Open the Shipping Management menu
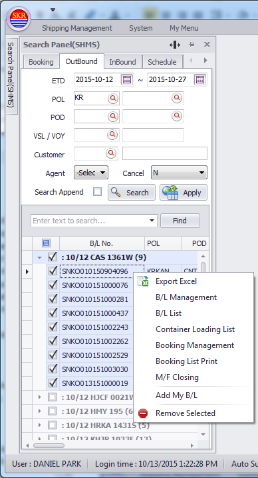258x478 pixels. pyautogui.click(x=77, y=28)
